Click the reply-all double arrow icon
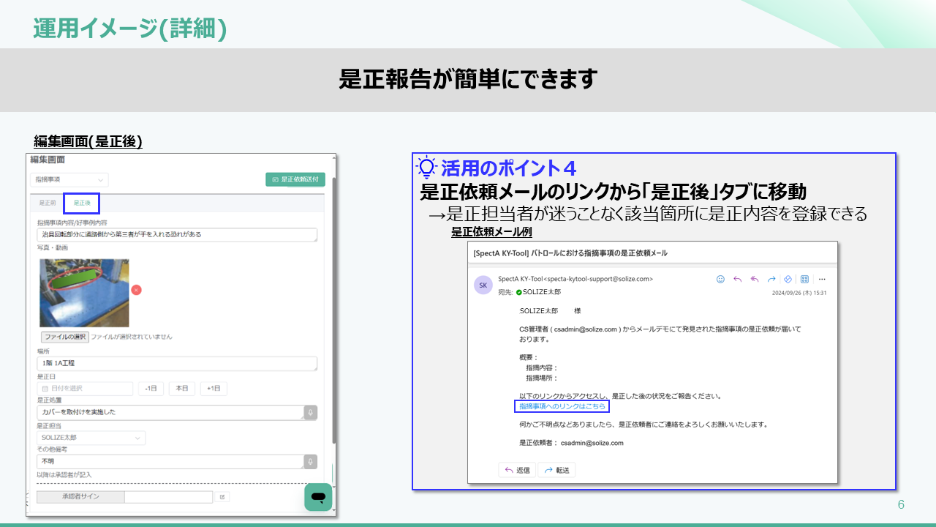Viewport: 936px width, 527px height. tap(754, 279)
